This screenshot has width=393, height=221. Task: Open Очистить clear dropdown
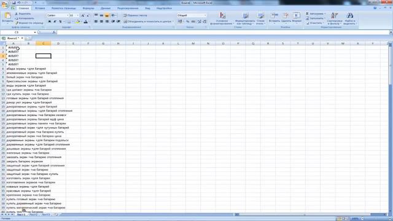coord(314,23)
